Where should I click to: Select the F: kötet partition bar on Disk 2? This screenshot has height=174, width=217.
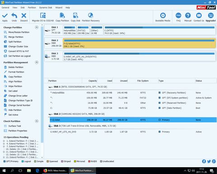(139, 43)
